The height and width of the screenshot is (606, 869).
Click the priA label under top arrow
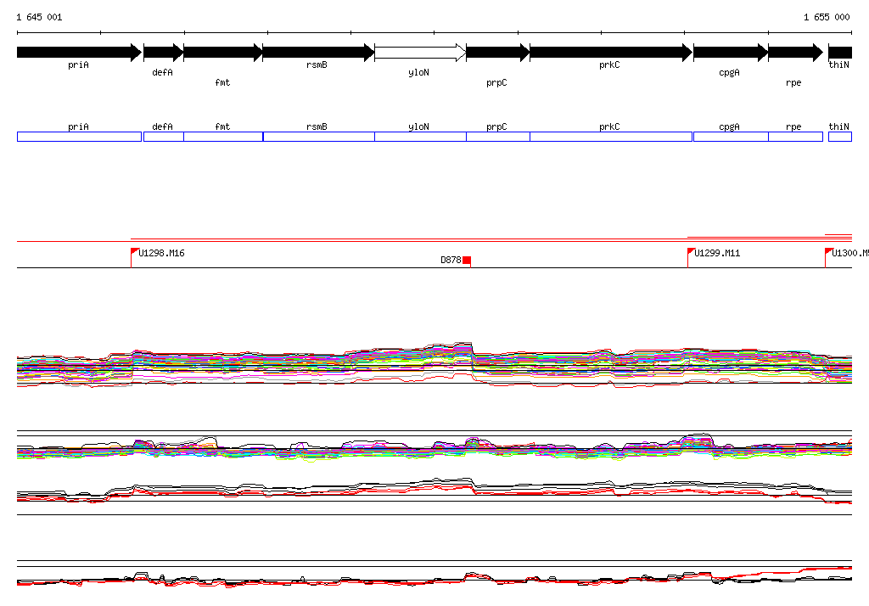pos(78,65)
